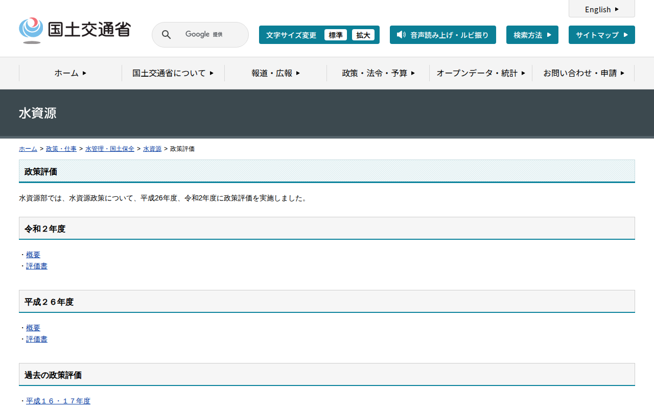
Task: Open the お問い合わせ・申請 menu
Action: (x=583, y=73)
